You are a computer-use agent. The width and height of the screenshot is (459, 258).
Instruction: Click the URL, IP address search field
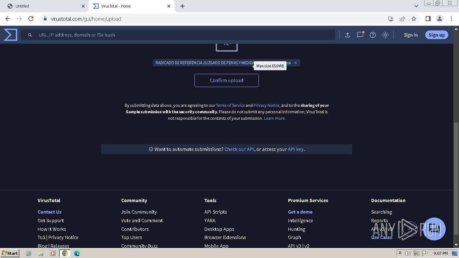[178, 35]
